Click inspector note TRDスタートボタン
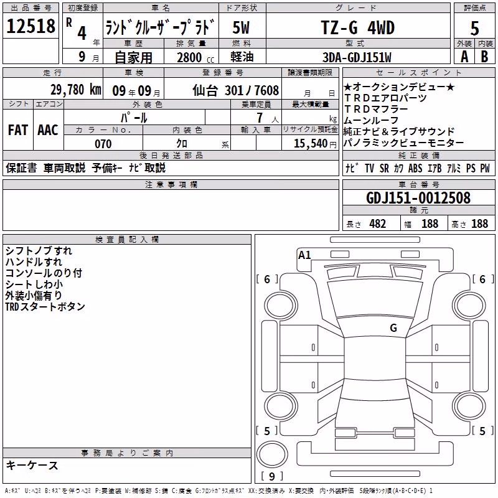This screenshot has width=498, height=498. click(45, 306)
